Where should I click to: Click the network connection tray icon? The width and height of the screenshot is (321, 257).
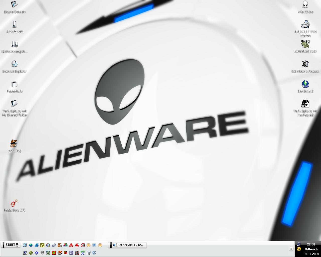[x=299, y=244]
